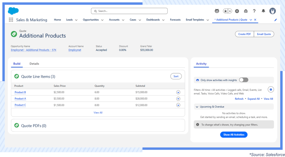
Task: Toggle Only show activities with insights
Action: tap(243, 80)
